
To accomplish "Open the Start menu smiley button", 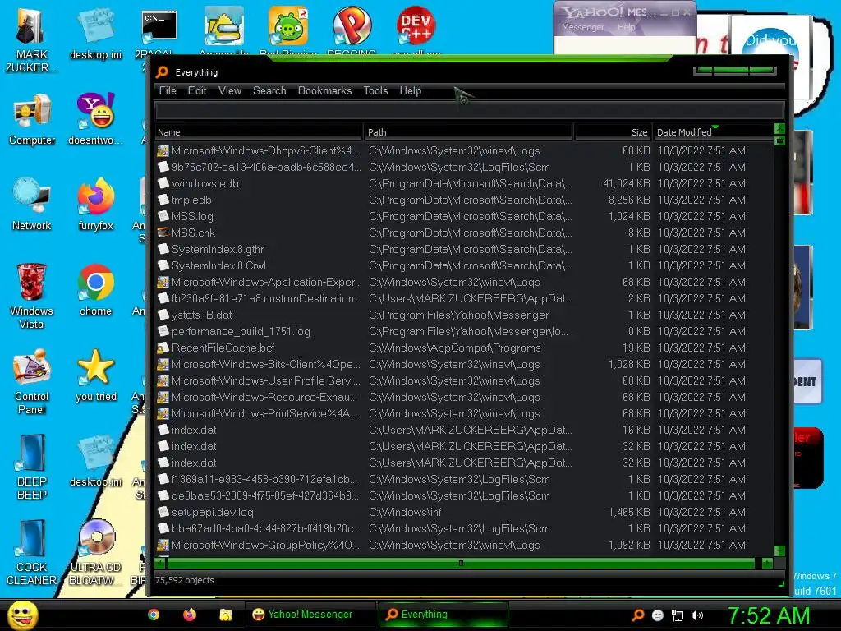I will tap(22, 615).
